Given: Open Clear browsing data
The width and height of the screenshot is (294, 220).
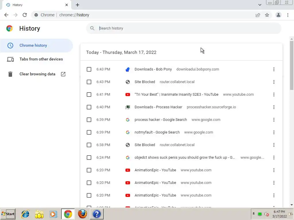Looking at the screenshot, I should coord(37,74).
